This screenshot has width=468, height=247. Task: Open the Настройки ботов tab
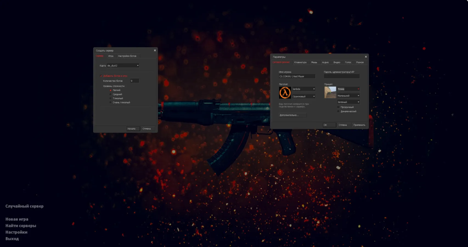[x=127, y=56]
